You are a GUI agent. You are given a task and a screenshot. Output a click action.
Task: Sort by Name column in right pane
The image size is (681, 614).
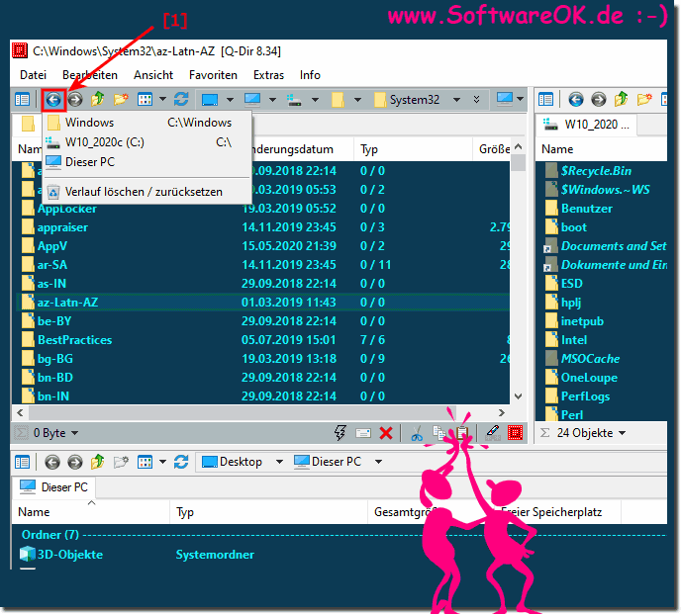pyautogui.click(x=602, y=149)
